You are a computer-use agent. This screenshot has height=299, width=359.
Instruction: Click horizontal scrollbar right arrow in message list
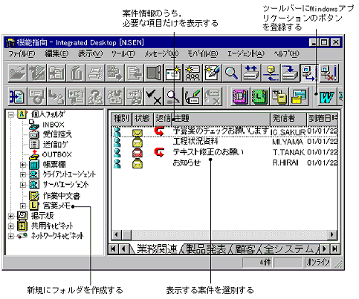coord(332,234)
